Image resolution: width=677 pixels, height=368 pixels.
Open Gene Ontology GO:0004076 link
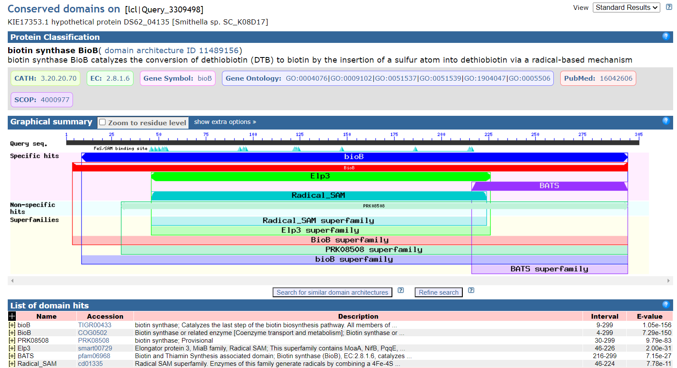307,78
